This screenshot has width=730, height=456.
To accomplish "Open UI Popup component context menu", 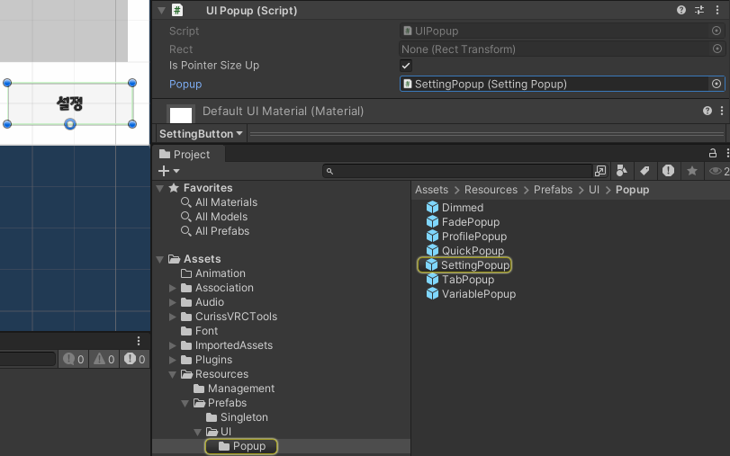I will [717, 10].
